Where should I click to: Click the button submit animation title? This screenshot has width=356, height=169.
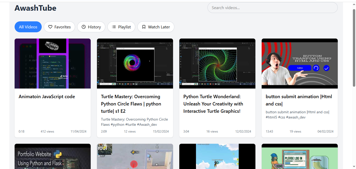pos(299,100)
